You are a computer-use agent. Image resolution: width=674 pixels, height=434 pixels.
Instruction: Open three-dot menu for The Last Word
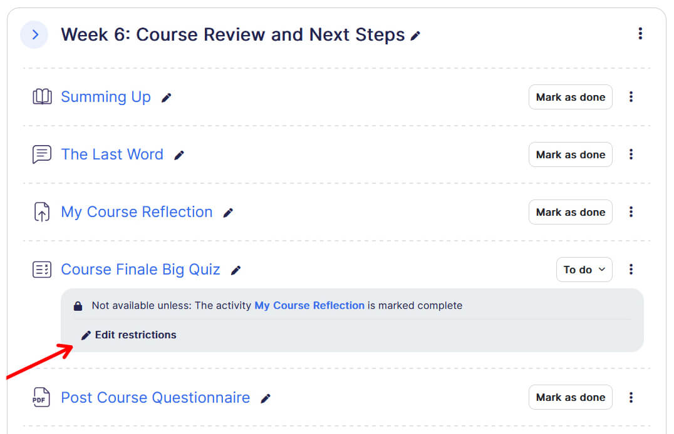click(x=631, y=154)
